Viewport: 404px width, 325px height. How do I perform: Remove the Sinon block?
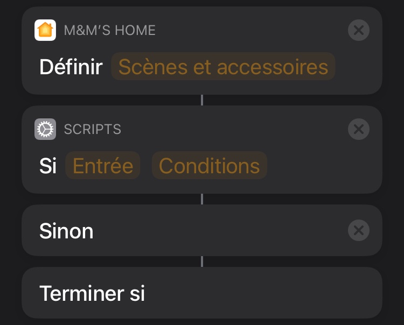(x=359, y=231)
